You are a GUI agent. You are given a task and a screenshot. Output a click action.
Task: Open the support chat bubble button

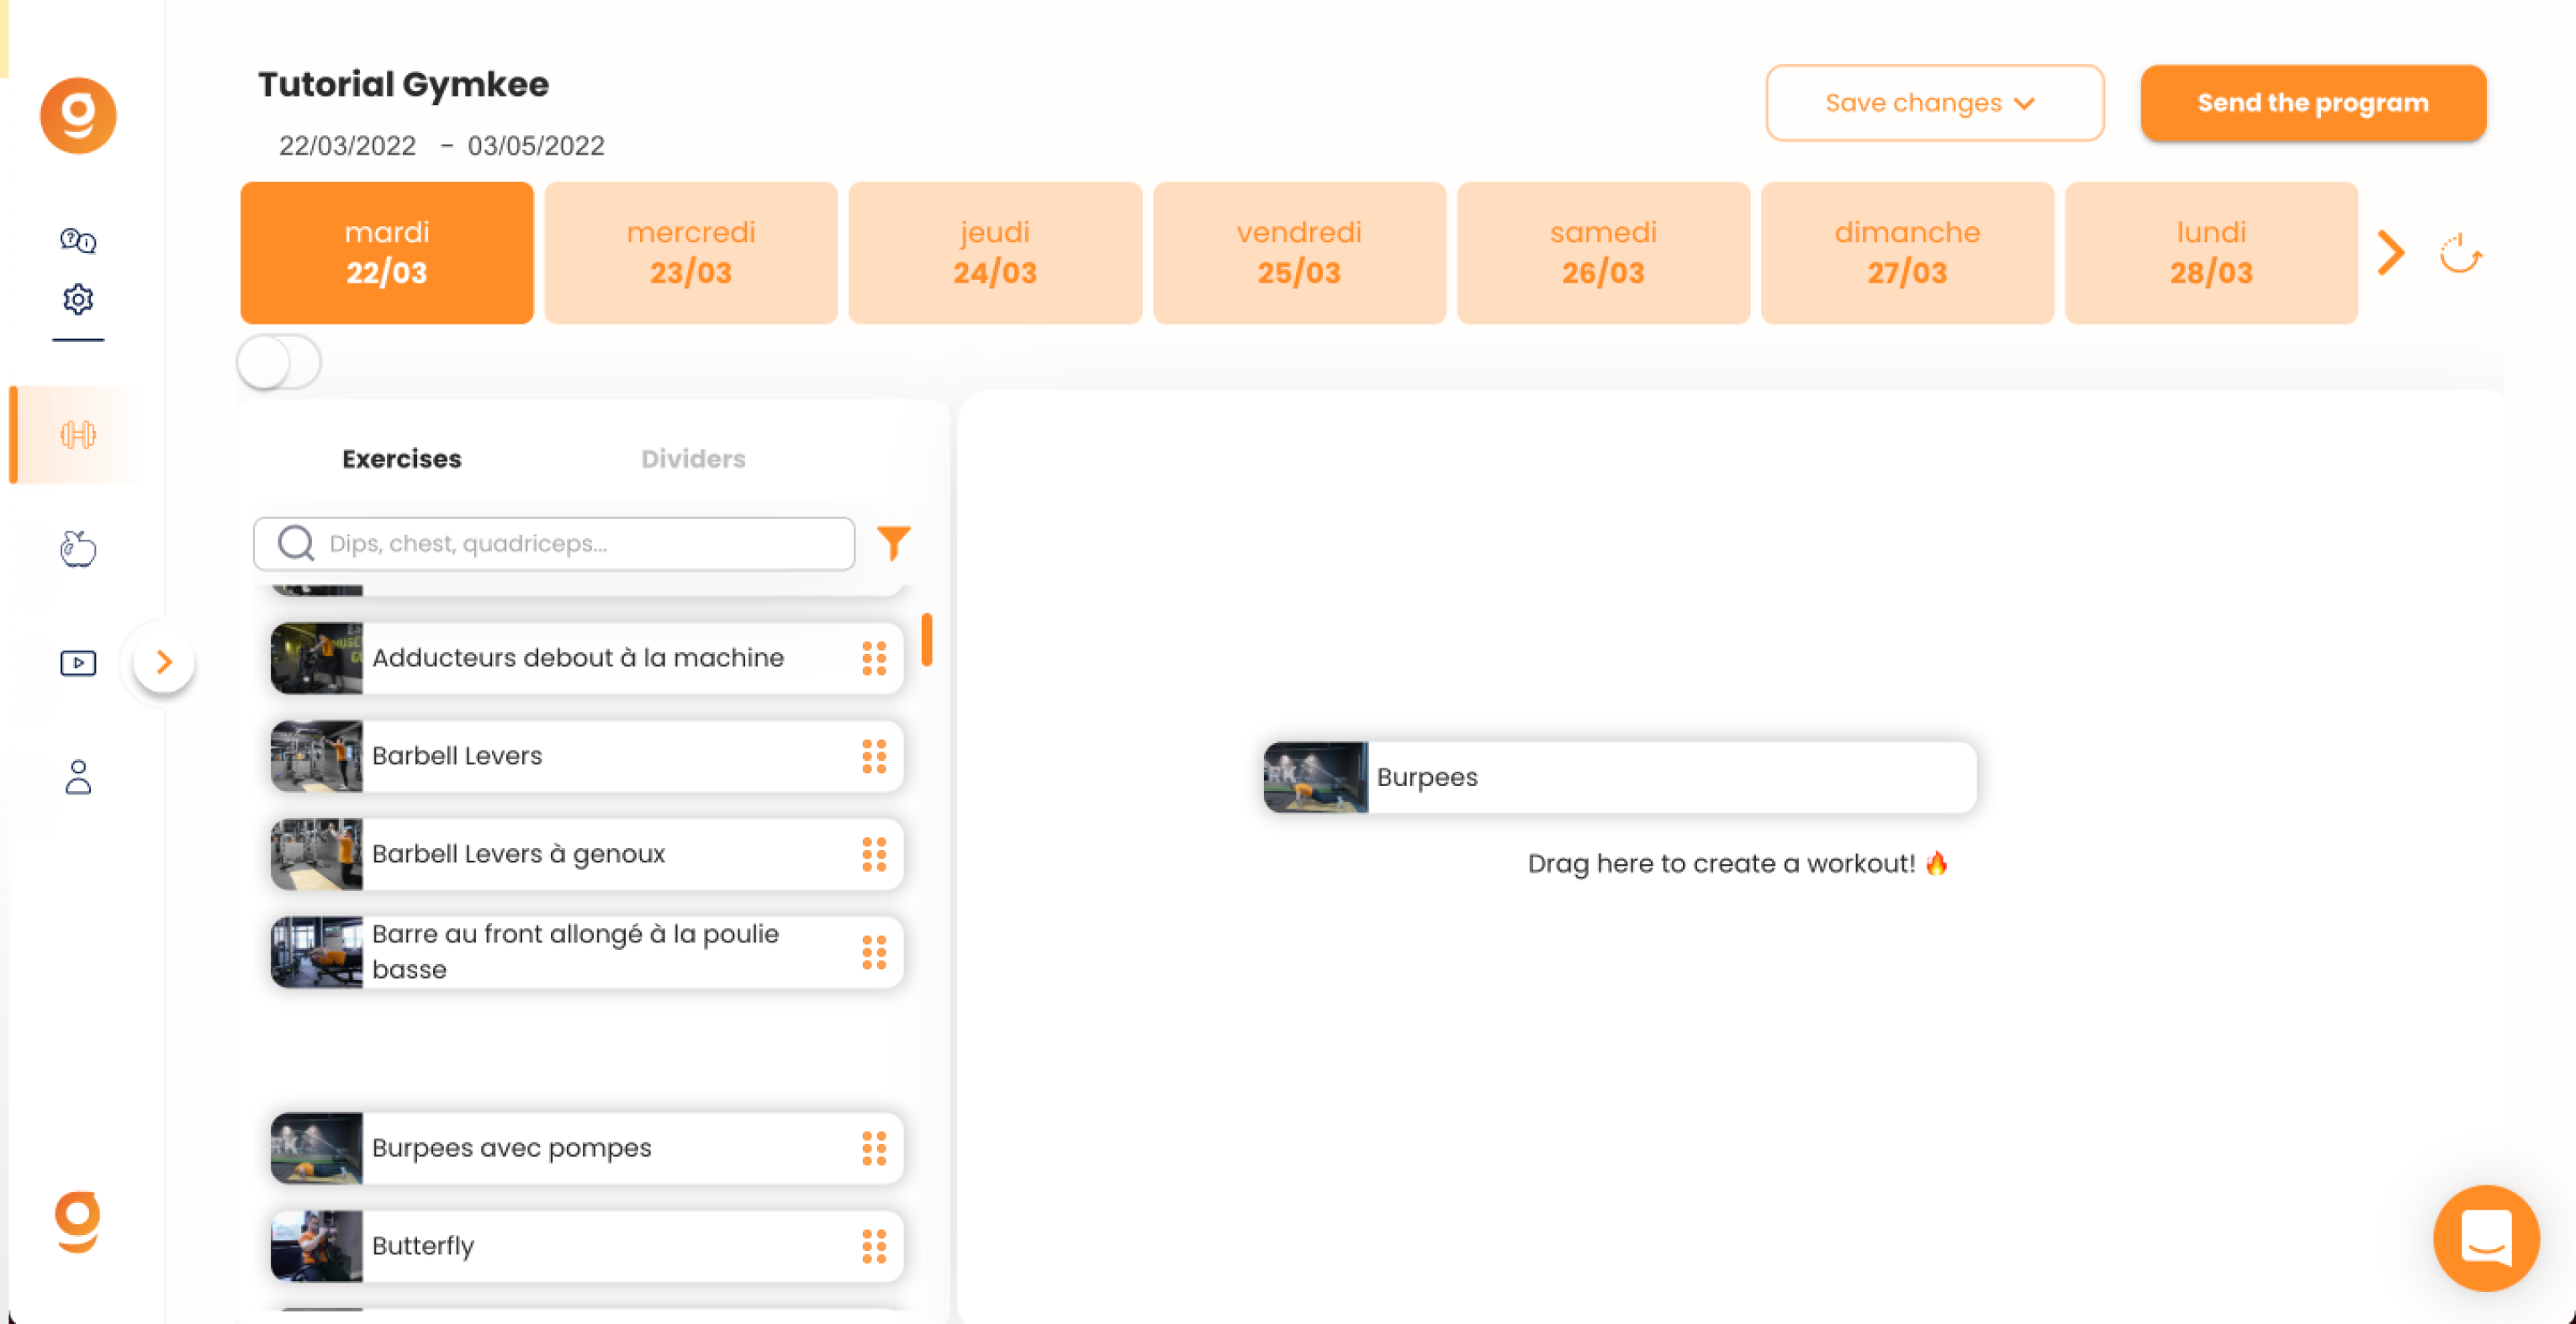point(2486,1237)
